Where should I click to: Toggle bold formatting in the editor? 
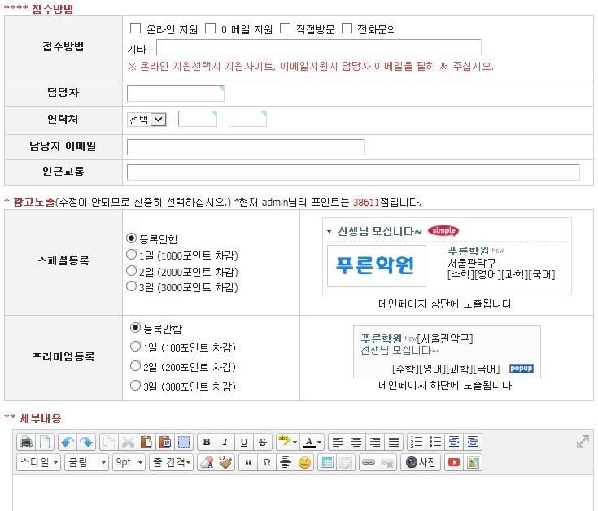pos(207,442)
